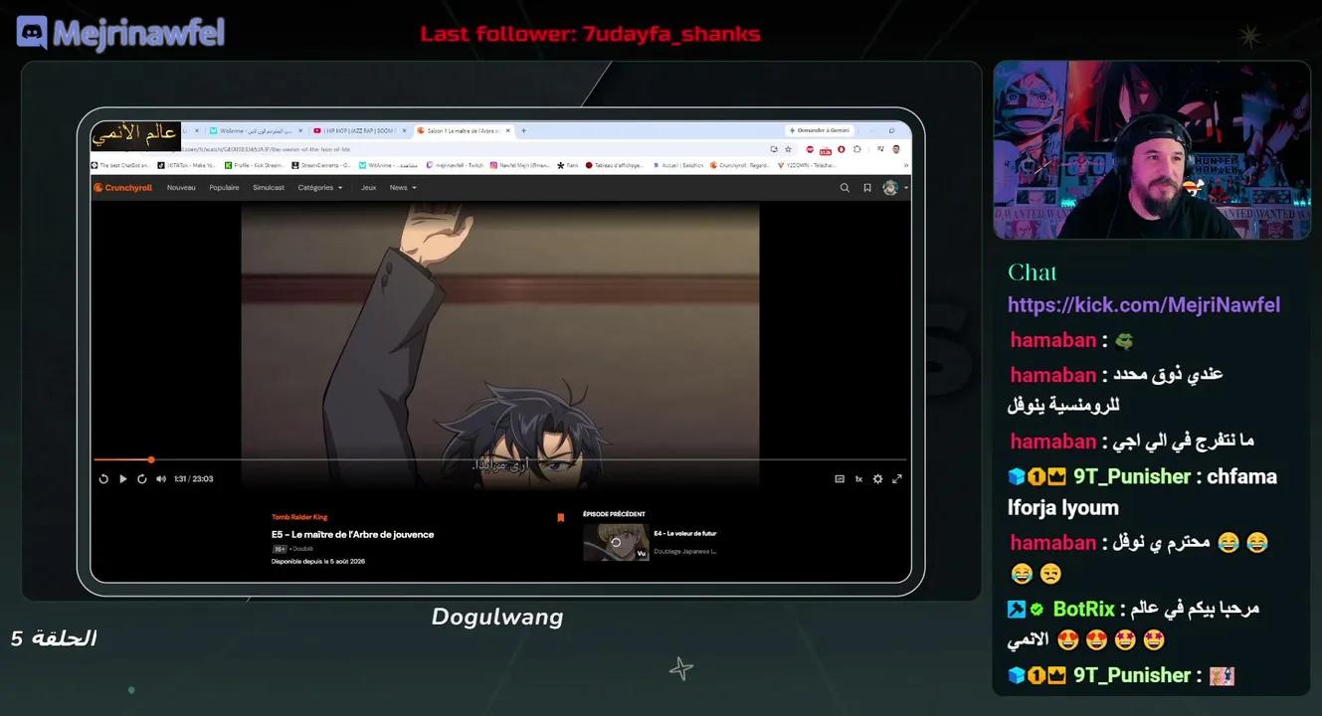
Task: Open E4 - Le voleur de futur title
Action: 685,534
